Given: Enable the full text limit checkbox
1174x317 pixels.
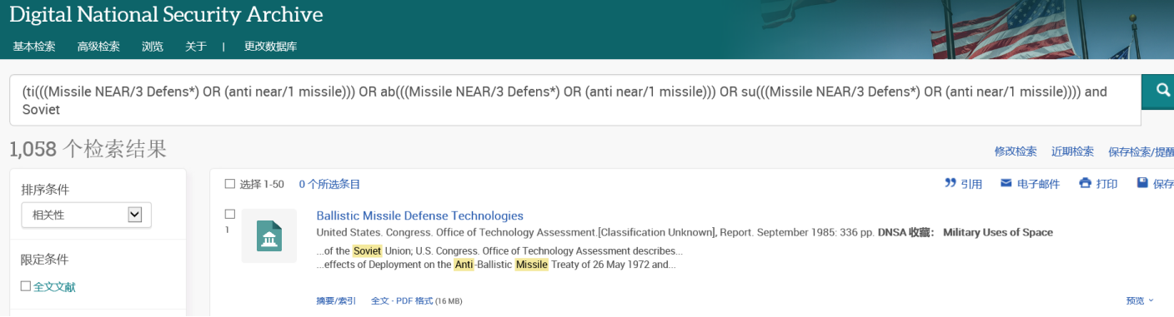Looking at the screenshot, I should tap(26, 286).
